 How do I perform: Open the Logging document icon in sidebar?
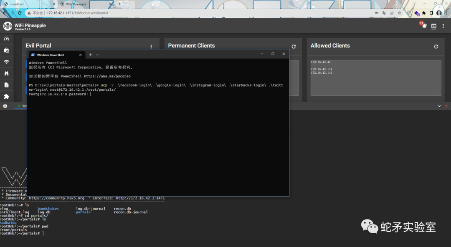coord(6,85)
